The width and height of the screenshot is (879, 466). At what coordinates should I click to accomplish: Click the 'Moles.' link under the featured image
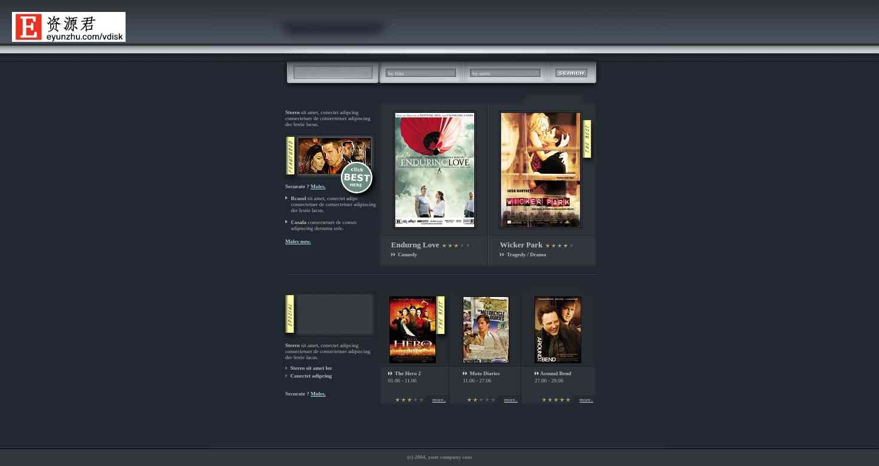(x=318, y=186)
